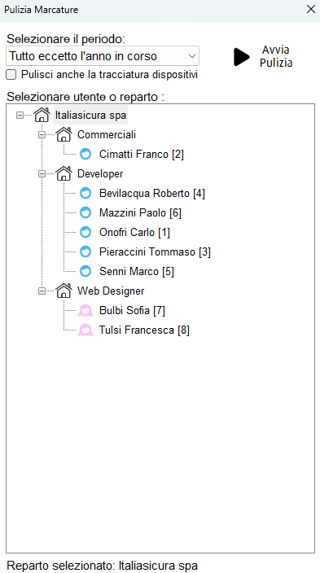The image size is (320, 573).
Task: Collapse the Developer department branch
Action: coord(42,174)
